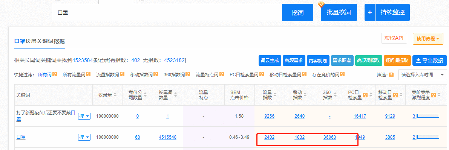The image size is (449, 150).
Task: Sort by 竞价竞争激烈程度 column
Action: point(439,95)
